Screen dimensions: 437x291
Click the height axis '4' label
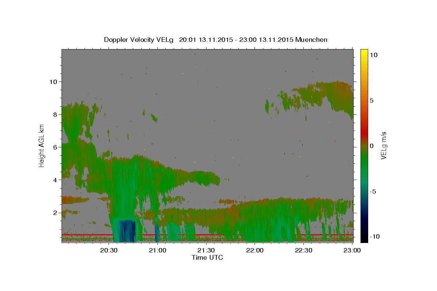[55, 180]
